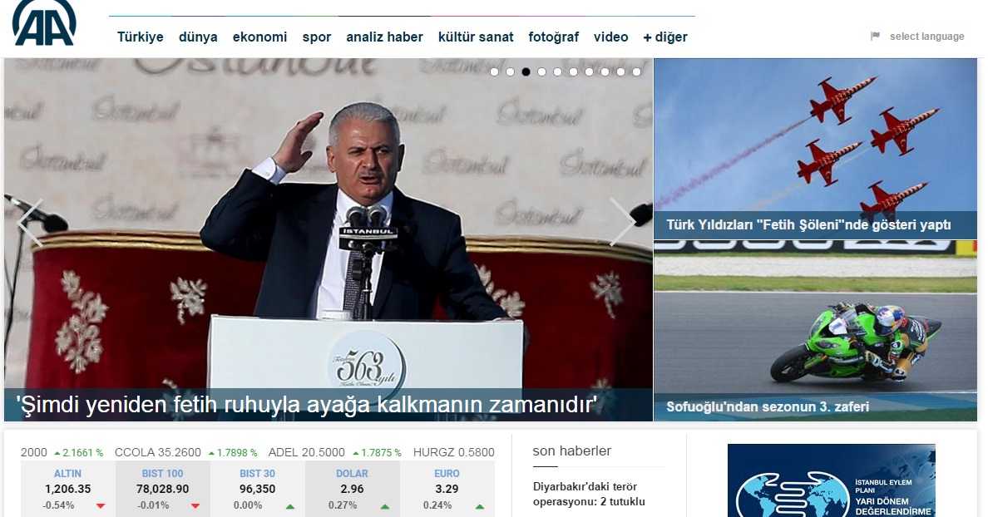Screen dimensions: 988x517
Task: Select the fifth slide dot
Action: pos(558,71)
